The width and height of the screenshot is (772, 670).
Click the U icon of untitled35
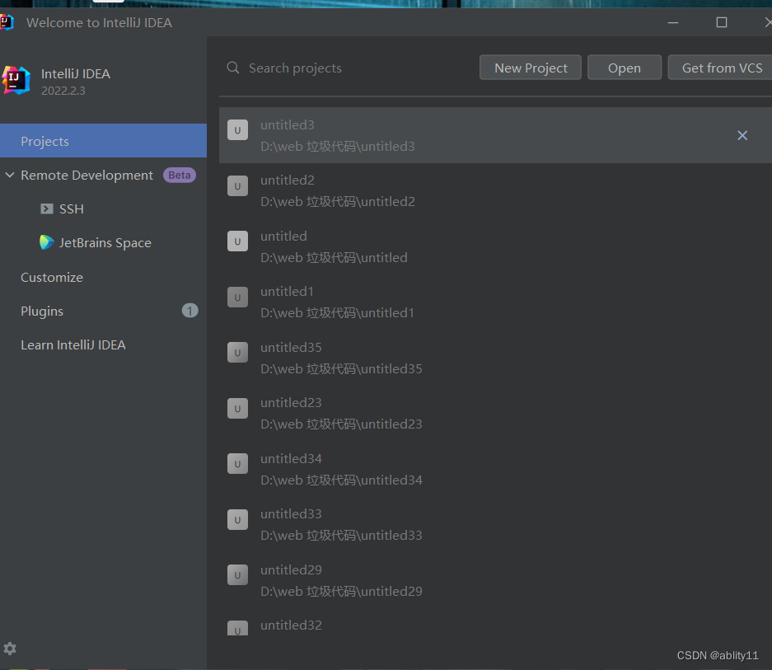[x=237, y=353]
